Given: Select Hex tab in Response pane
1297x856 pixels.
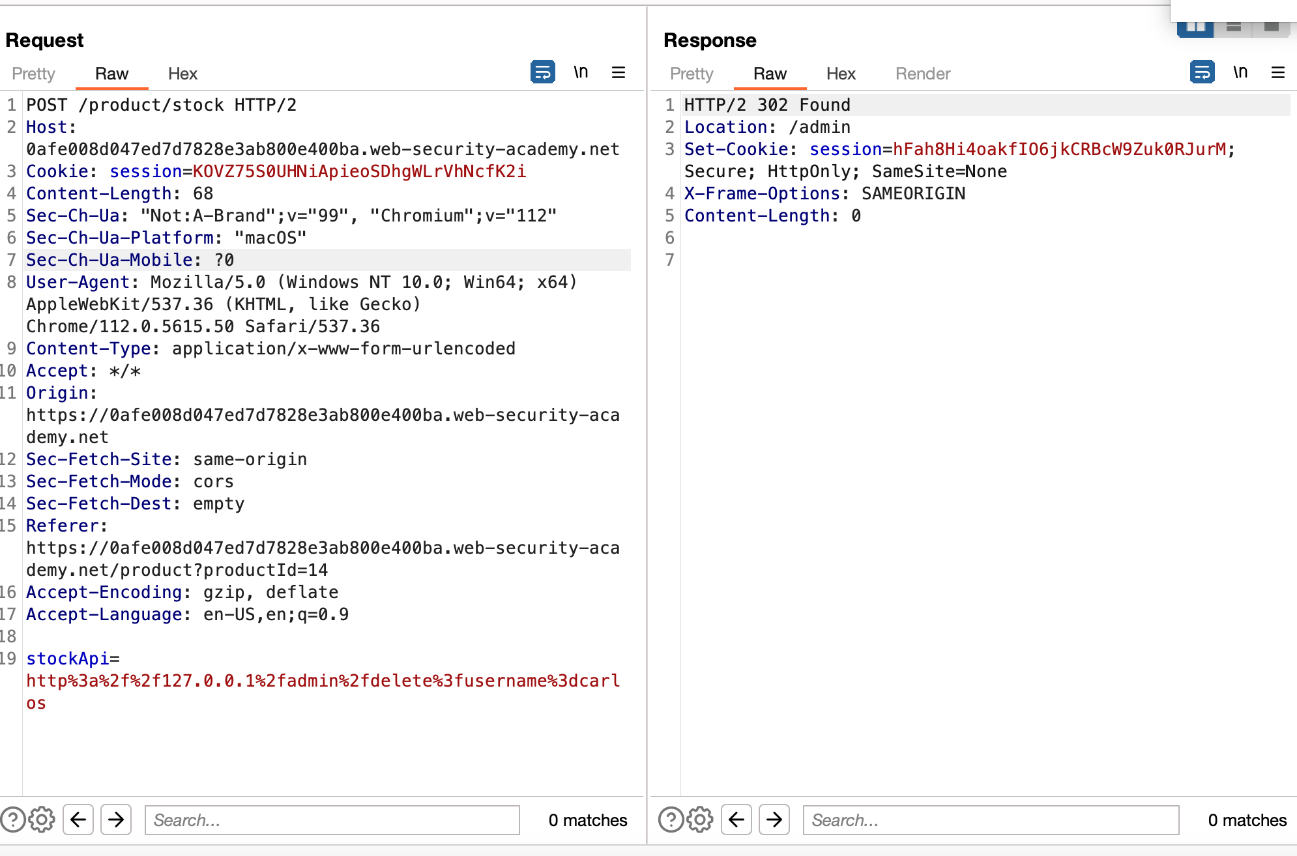Looking at the screenshot, I should [841, 74].
